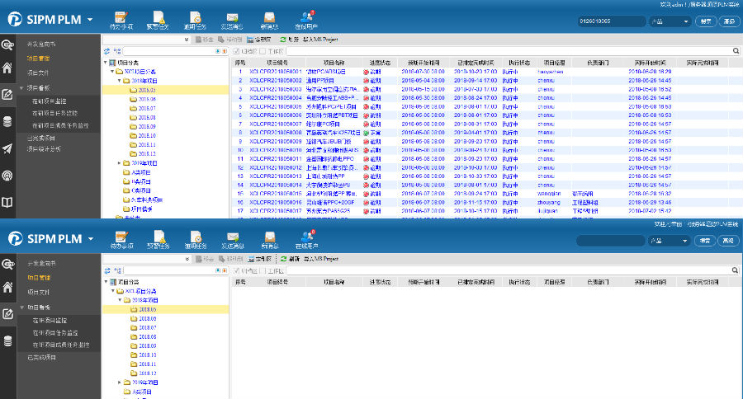Expand 2019年项目 tree node in the lower window
Screen dimensions: 743x399
[x=120, y=383]
